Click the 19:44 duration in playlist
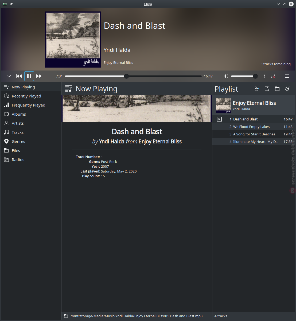Image resolution: width=296 pixels, height=321 pixels. 288,134
